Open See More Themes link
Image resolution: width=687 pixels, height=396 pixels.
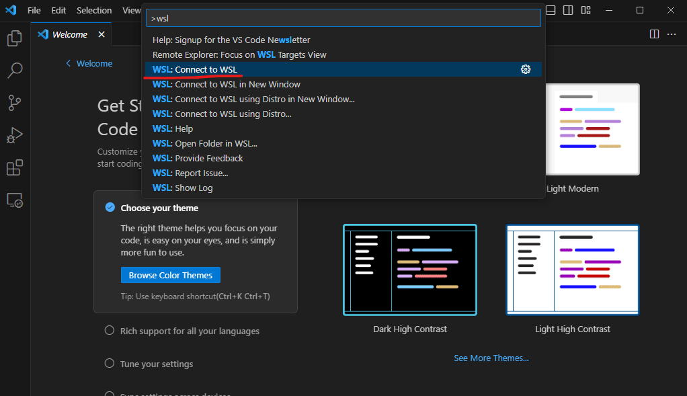click(x=491, y=358)
